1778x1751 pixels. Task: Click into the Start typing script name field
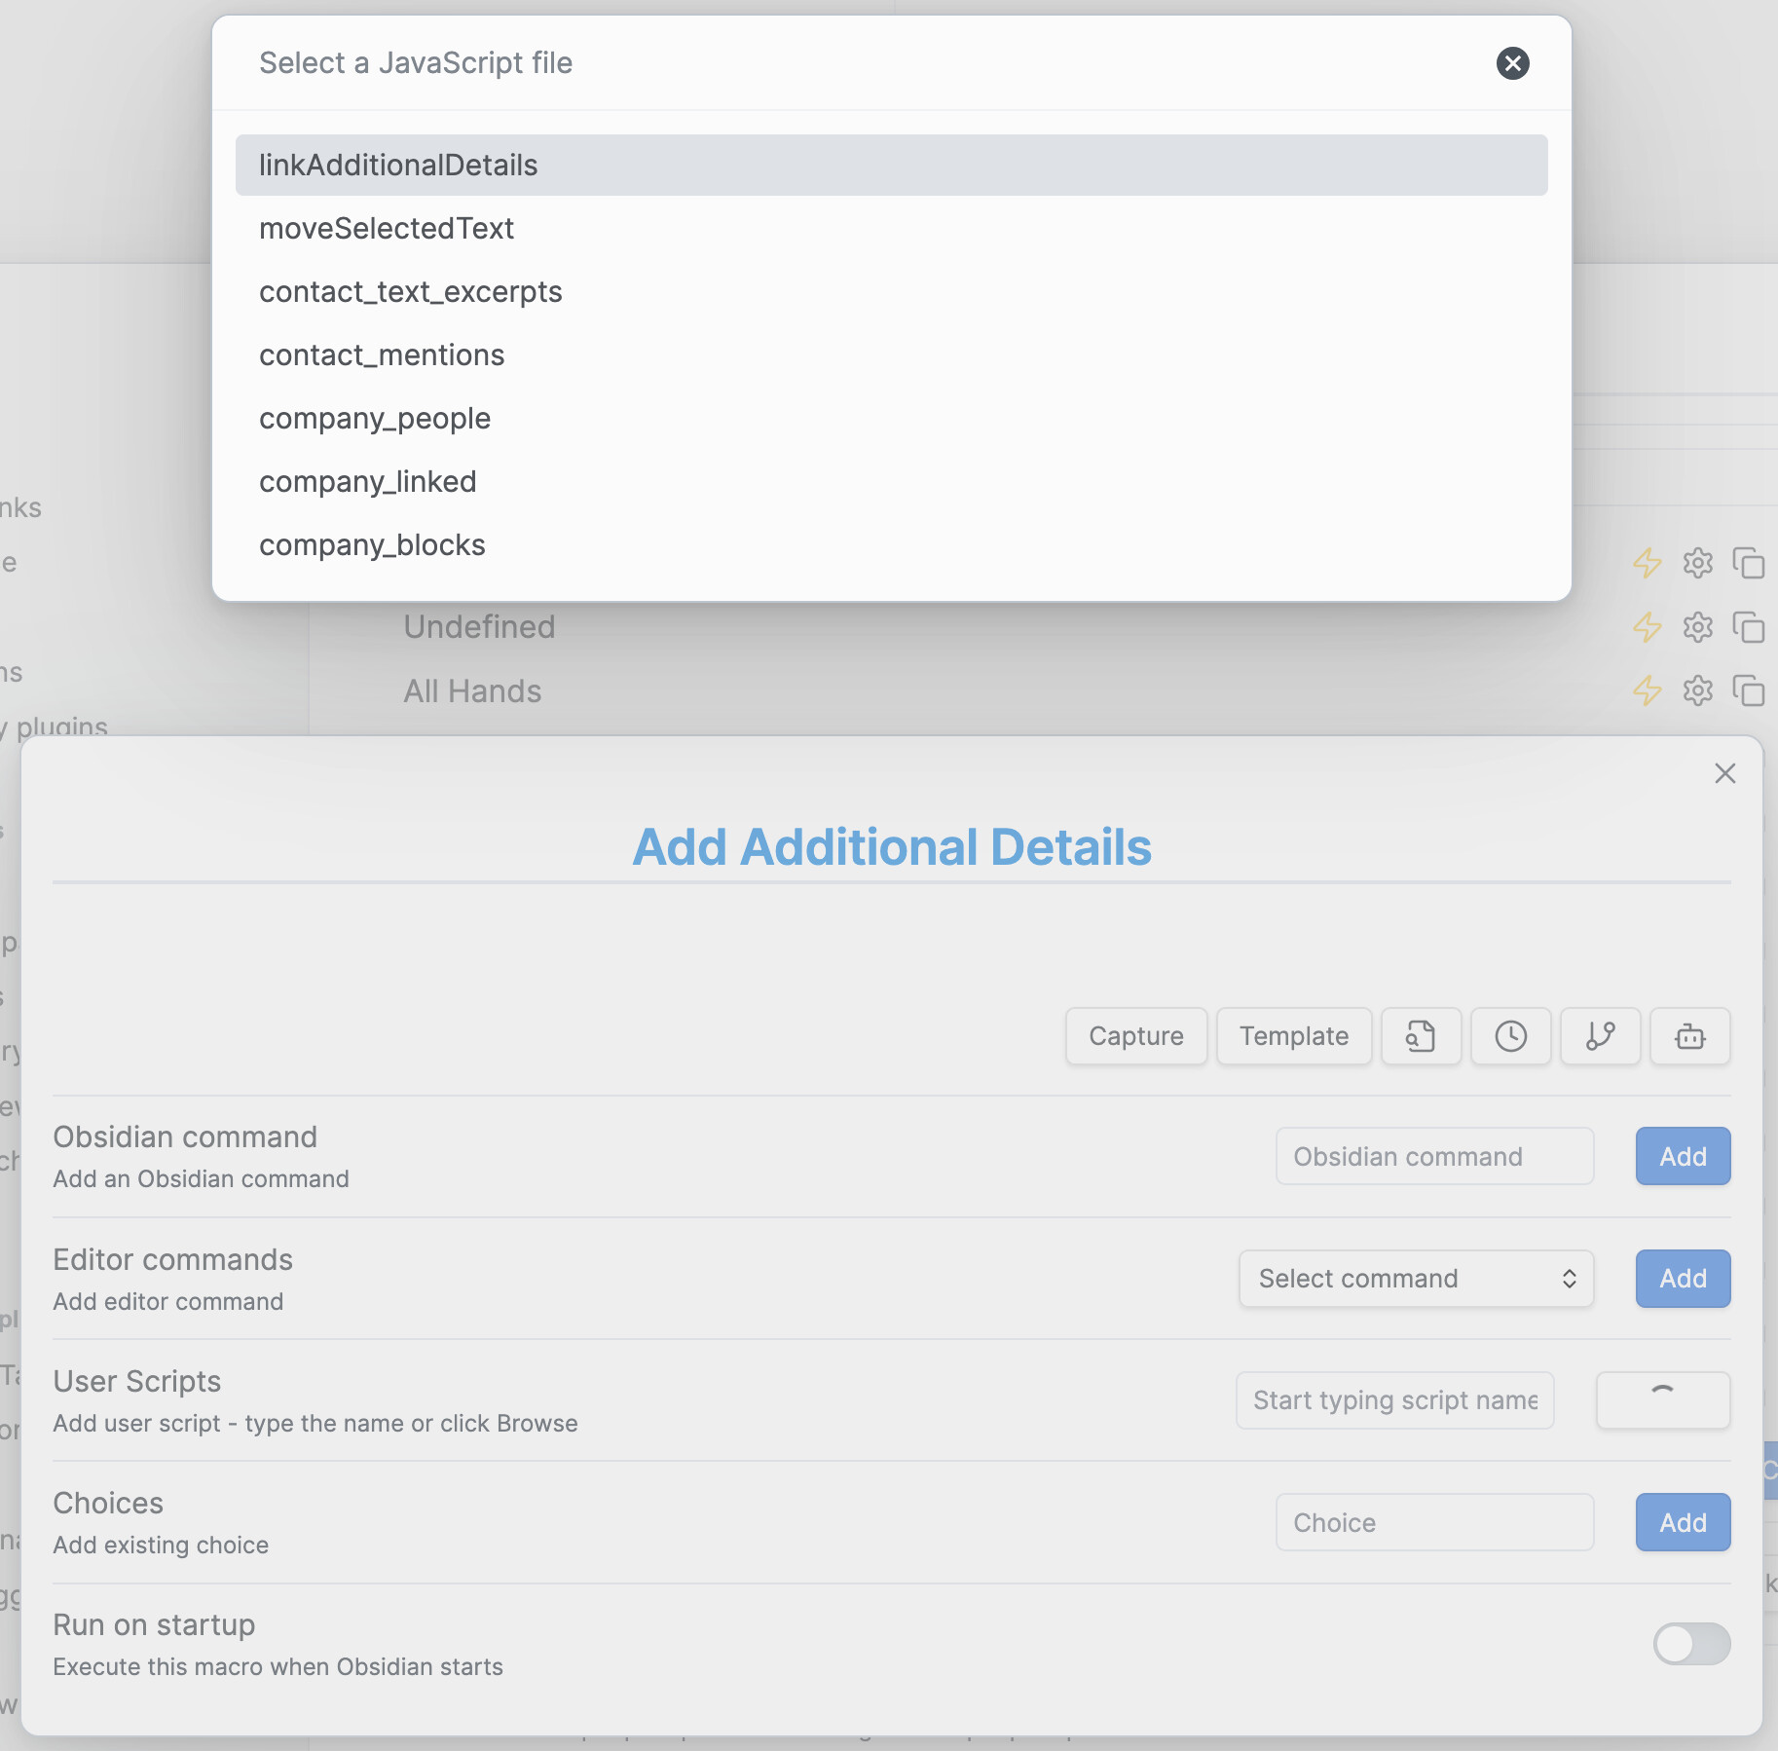coord(1394,1400)
